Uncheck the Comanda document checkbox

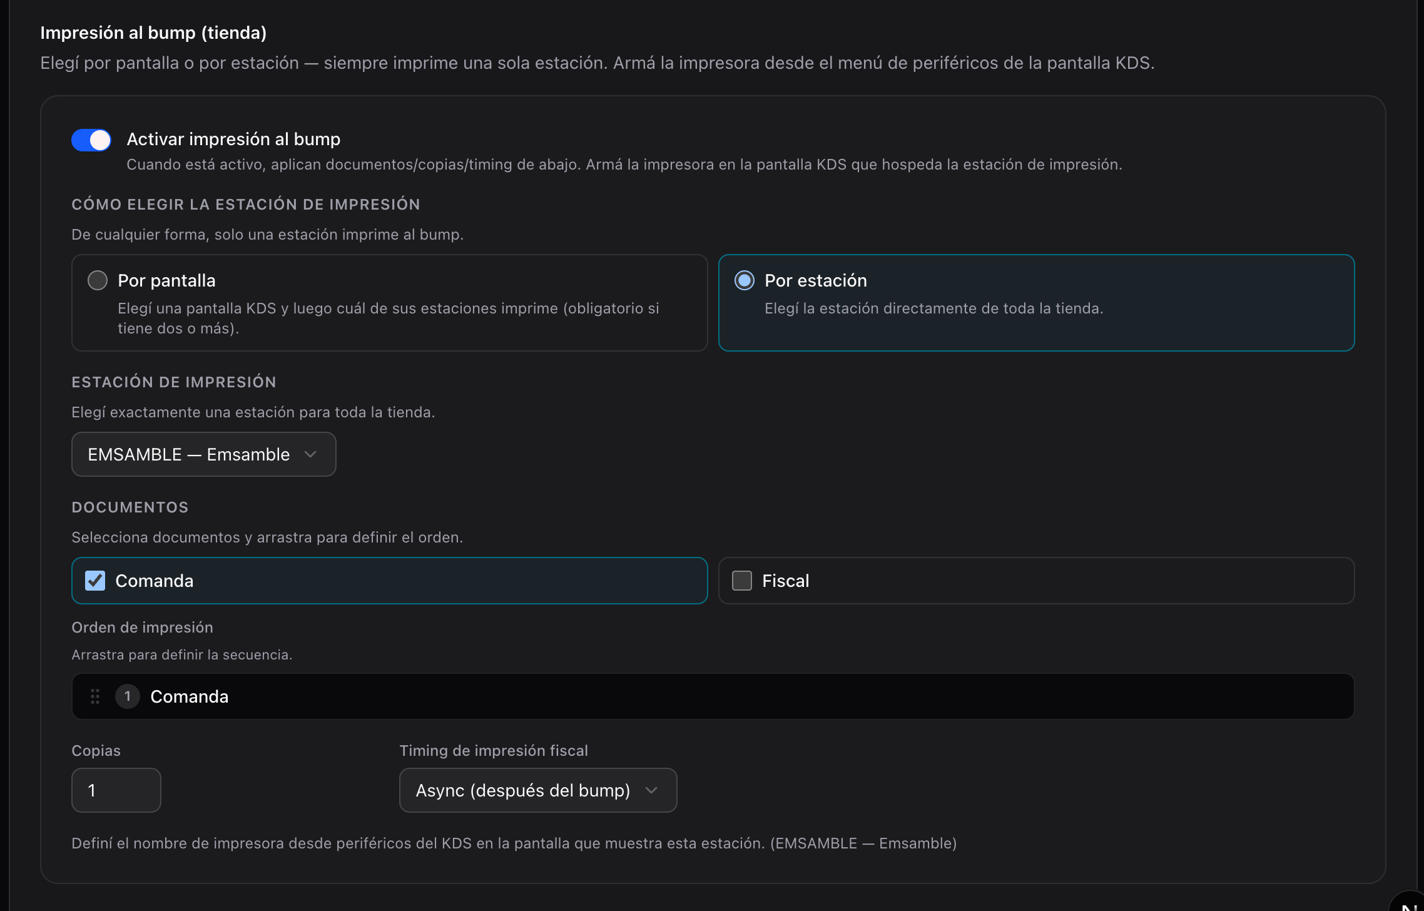95,581
